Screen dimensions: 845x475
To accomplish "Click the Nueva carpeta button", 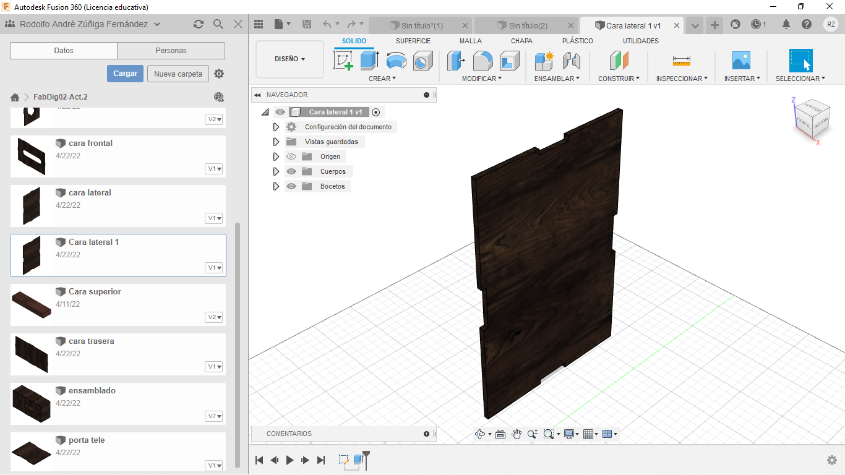I will [x=178, y=74].
